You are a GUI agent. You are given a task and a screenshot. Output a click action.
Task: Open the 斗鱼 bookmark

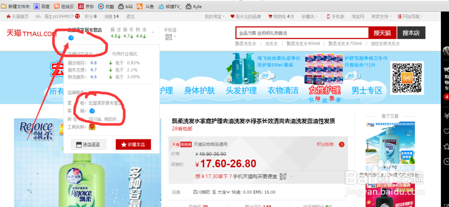146,6
